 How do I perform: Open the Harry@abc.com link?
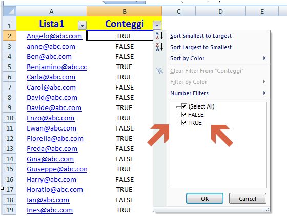click(x=51, y=180)
